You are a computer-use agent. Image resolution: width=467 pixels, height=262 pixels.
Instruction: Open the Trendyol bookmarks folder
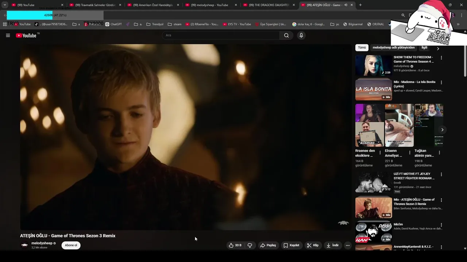pos(155,24)
